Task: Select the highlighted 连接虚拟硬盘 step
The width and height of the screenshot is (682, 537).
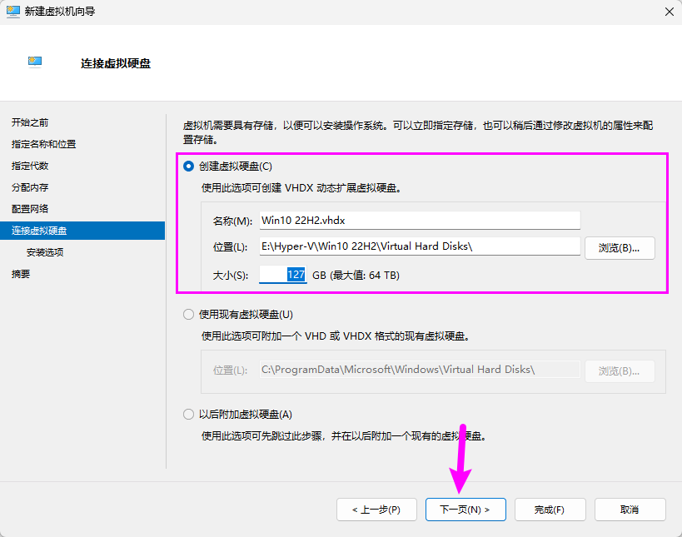Action: click(82, 231)
